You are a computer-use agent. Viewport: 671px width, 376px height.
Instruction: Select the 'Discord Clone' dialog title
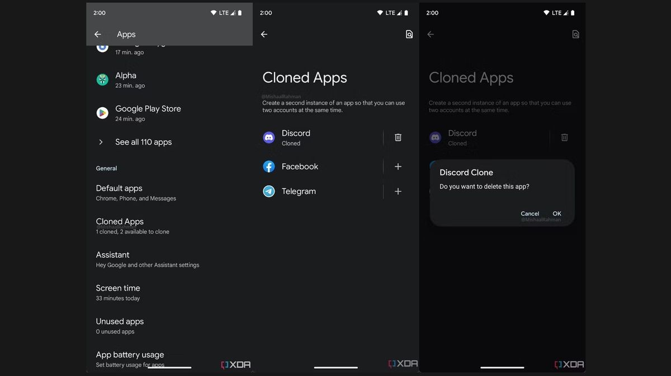point(466,173)
